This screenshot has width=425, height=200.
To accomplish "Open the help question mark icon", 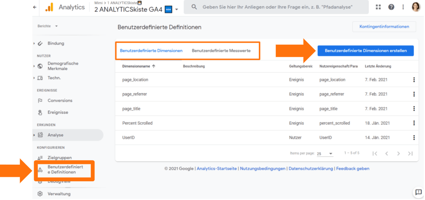I will [391, 7].
